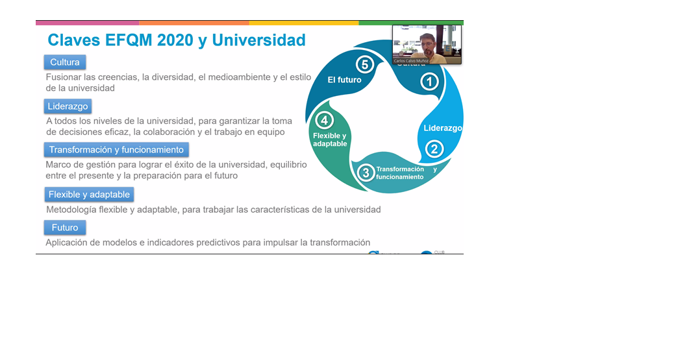
Task: Click the circled number 5 in the diagram
Action: pos(364,64)
